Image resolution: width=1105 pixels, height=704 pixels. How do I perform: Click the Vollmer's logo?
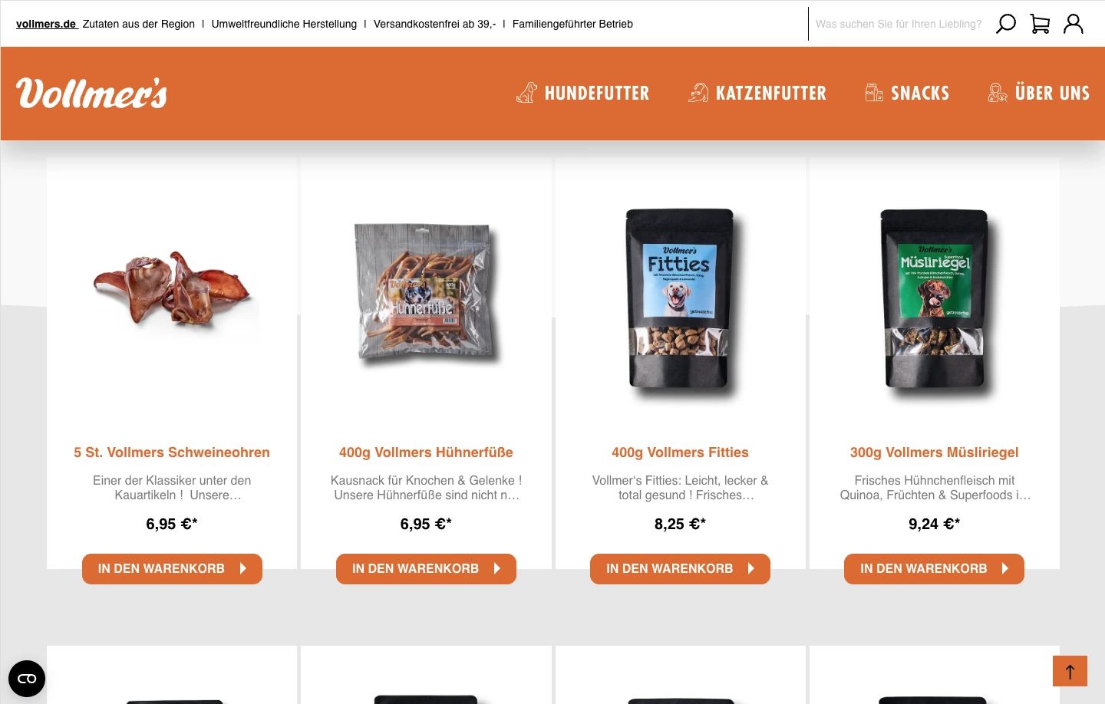coord(91,93)
